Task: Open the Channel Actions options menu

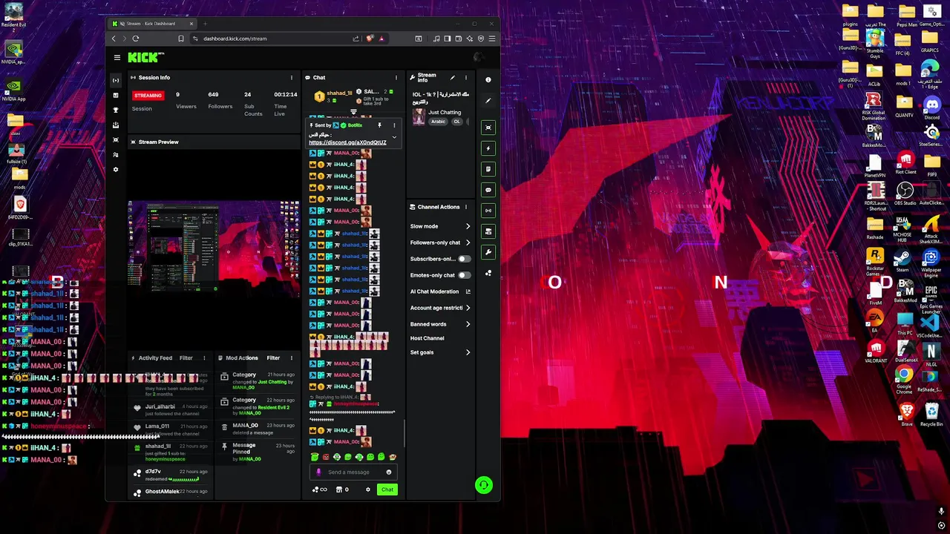Action: click(465, 207)
